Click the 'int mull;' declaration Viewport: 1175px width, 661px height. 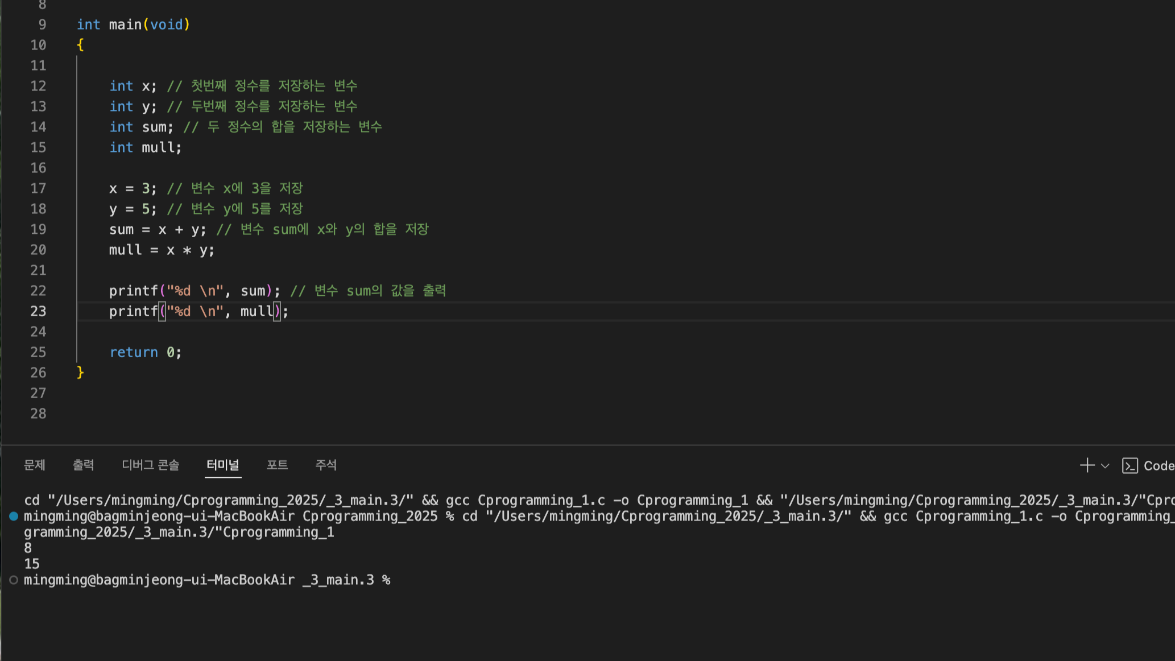click(146, 147)
